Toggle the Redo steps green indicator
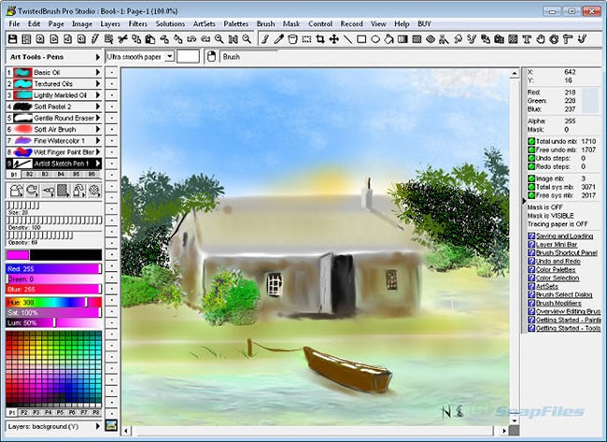This screenshot has height=442, width=607. [531, 166]
